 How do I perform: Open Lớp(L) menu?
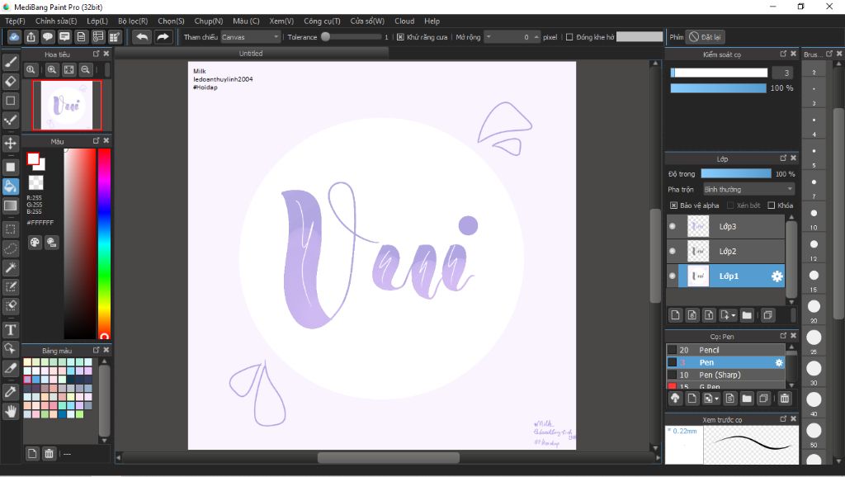pos(97,21)
